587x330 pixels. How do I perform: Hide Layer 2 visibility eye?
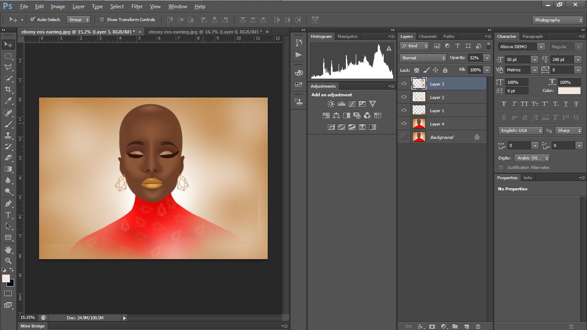[404, 97]
